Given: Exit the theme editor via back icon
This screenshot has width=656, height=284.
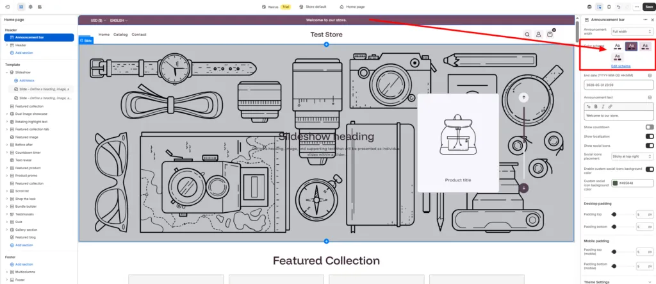Looking at the screenshot, I should pos(7,7).
